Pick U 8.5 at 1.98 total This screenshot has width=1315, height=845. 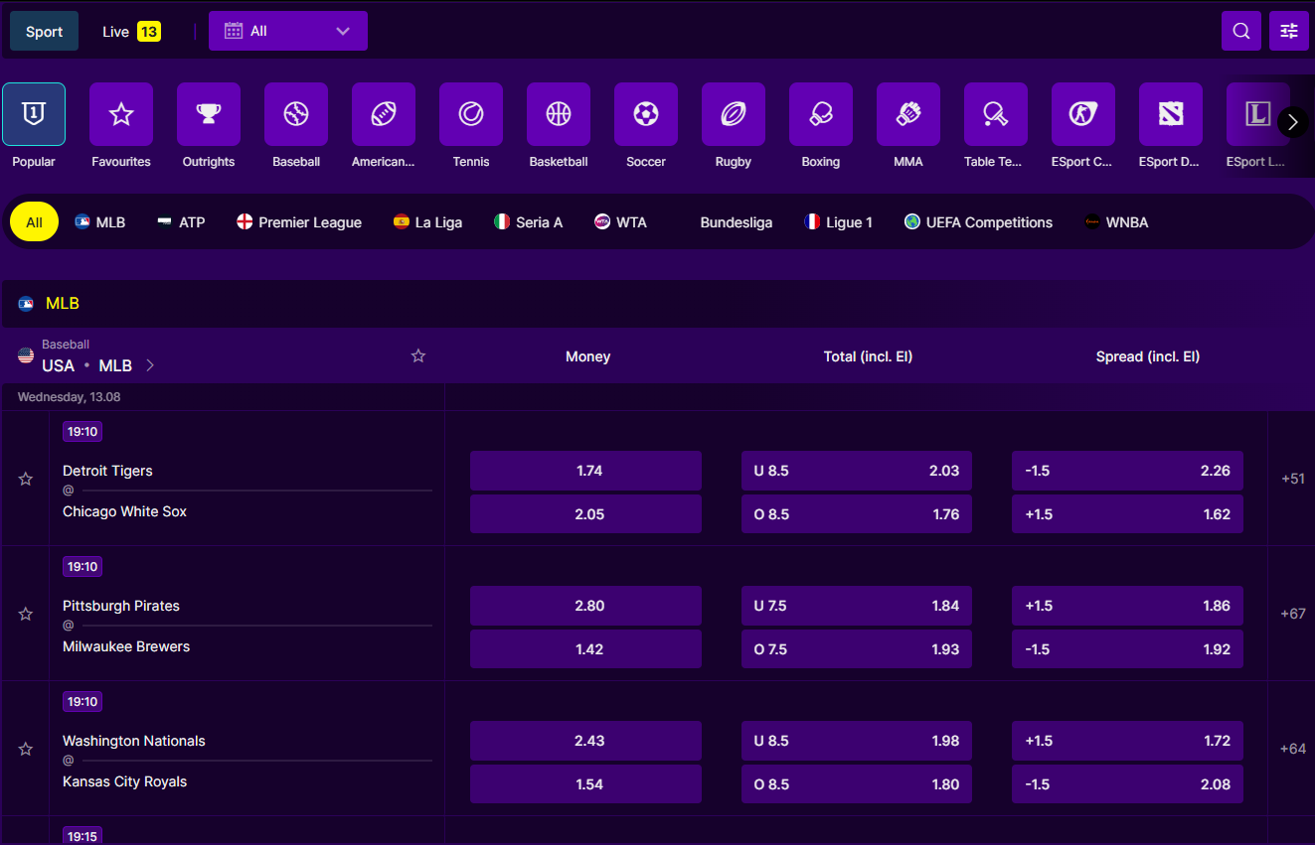(x=857, y=741)
